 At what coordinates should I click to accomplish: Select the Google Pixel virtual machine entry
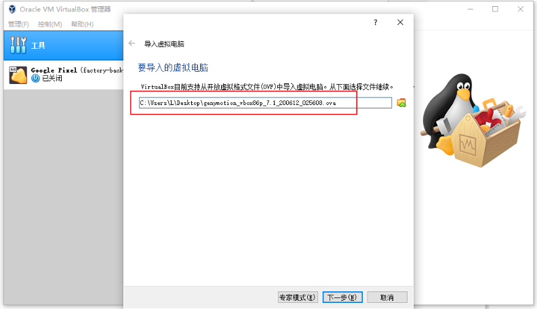coord(64,75)
